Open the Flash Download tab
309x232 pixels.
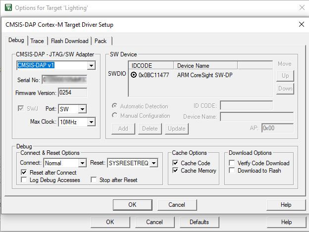(x=69, y=41)
